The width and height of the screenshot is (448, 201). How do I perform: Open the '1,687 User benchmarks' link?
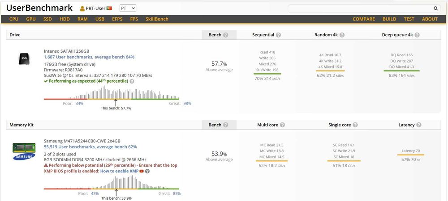89,57
